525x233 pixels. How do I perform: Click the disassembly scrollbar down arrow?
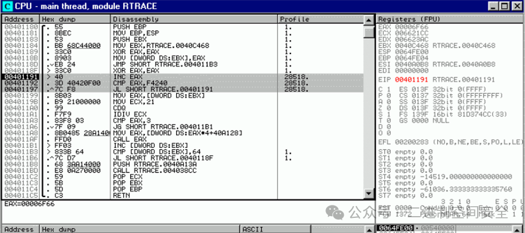(368, 195)
